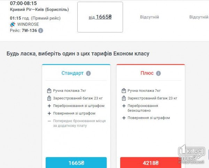Click plus icon beside Перебронювання безкоштовно

[124, 106]
